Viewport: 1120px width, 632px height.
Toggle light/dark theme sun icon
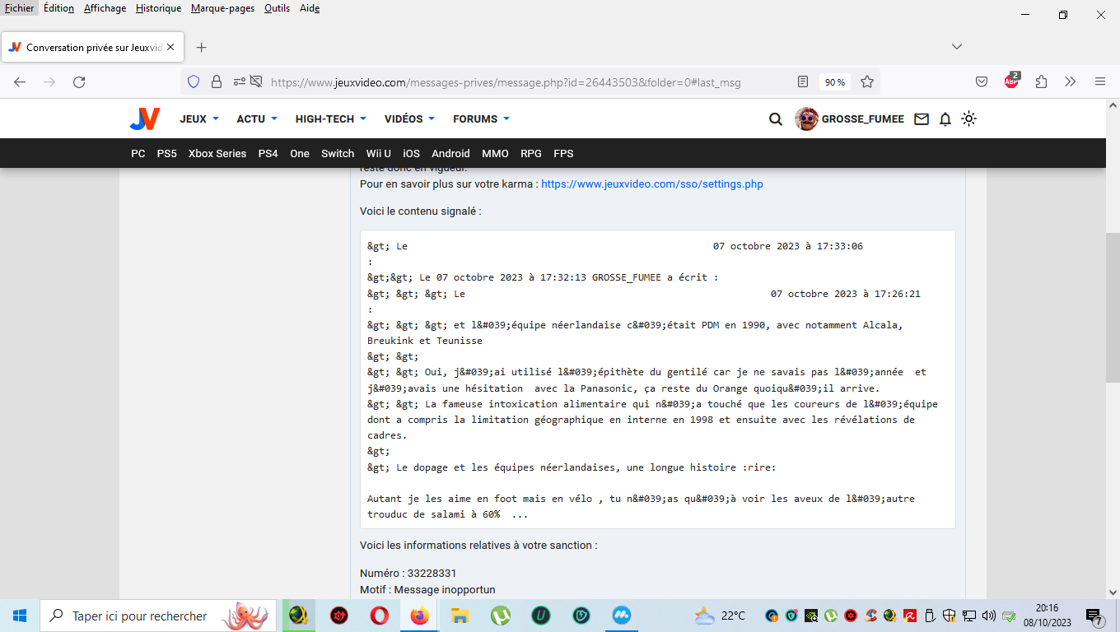pos(969,119)
